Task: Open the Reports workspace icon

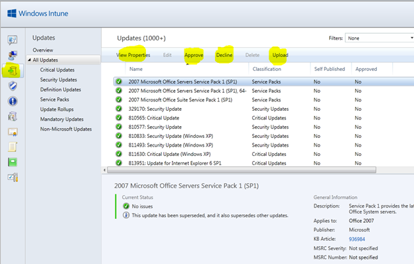Action: 13,162
